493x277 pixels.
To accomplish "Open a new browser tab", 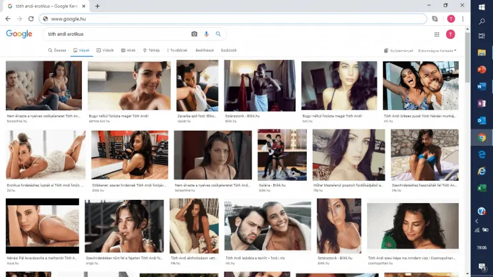I will coord(98,6).
